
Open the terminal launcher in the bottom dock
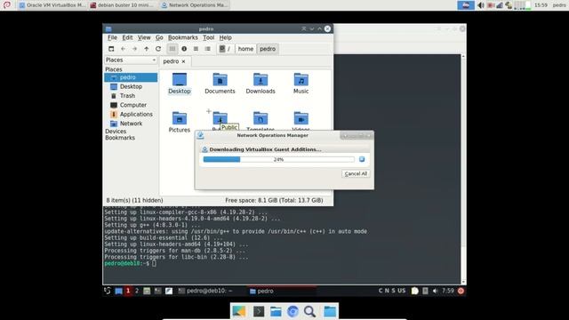259,311
